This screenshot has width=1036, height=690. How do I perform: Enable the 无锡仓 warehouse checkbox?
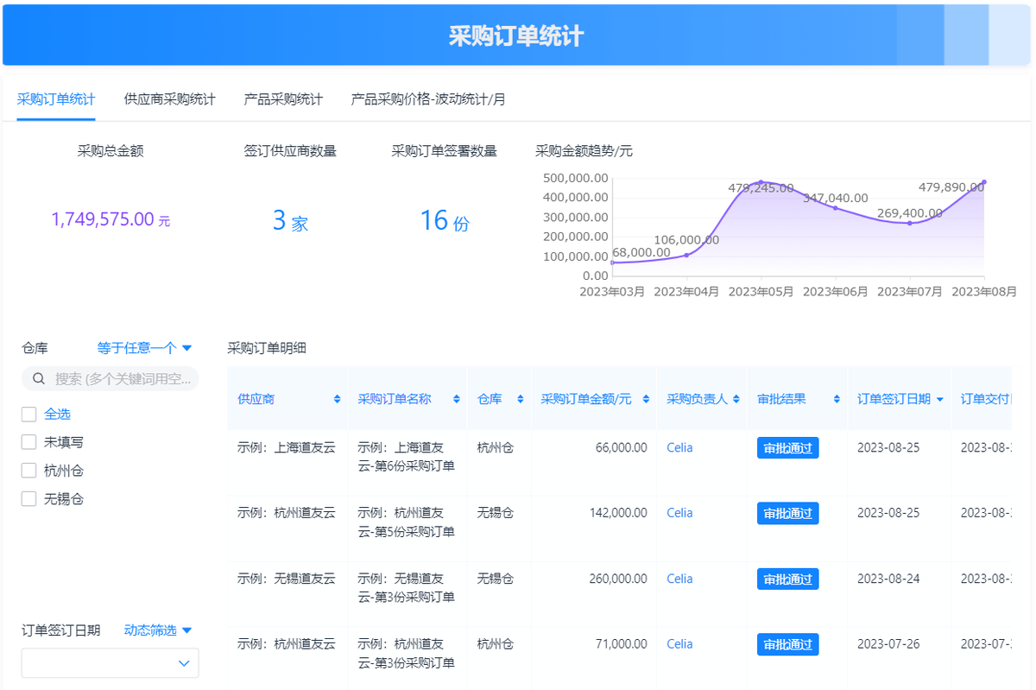click(x=29, y=498)
